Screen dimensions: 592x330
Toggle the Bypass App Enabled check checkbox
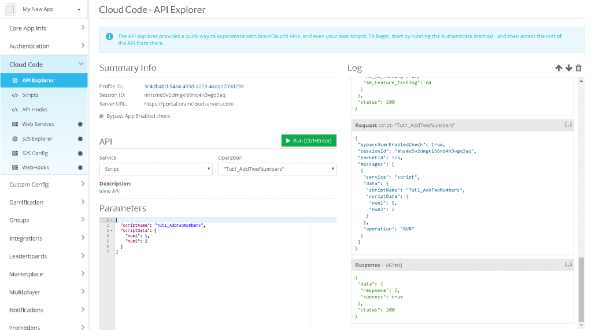[102, 116]
